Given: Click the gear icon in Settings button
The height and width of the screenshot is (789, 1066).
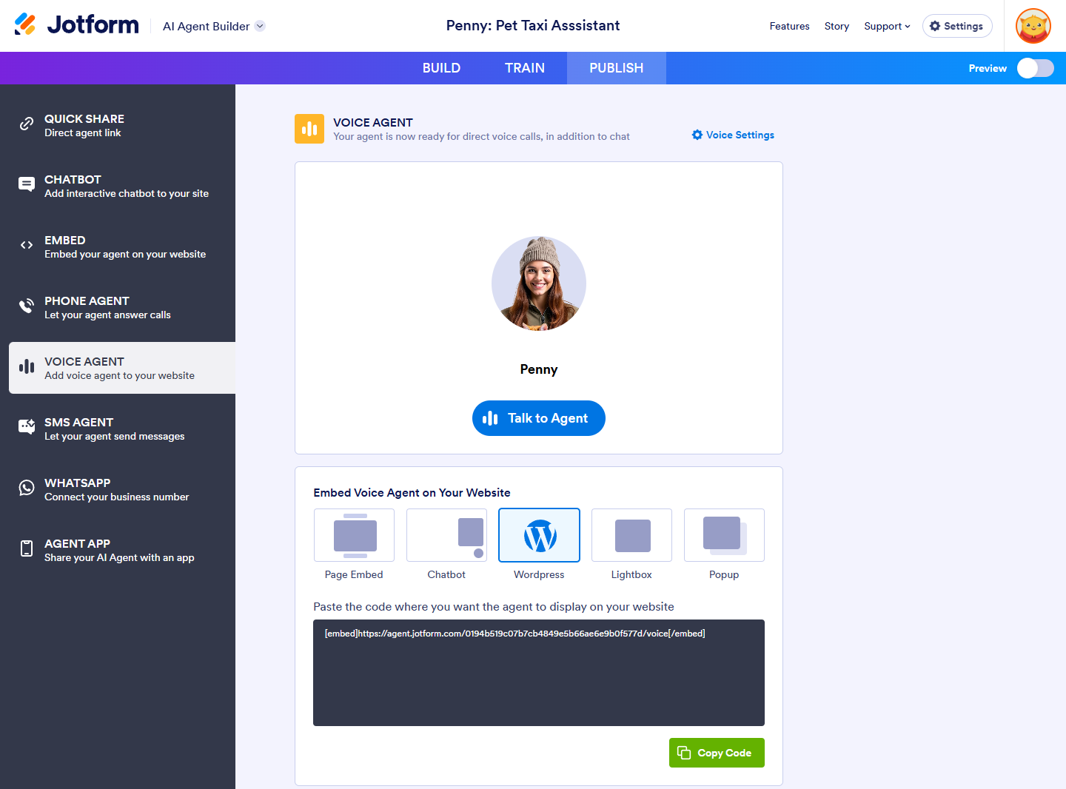Looking at the screenshot, I should [935, 26].
